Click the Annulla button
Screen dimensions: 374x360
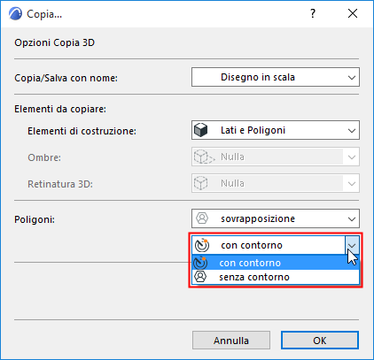click(231, 341)
